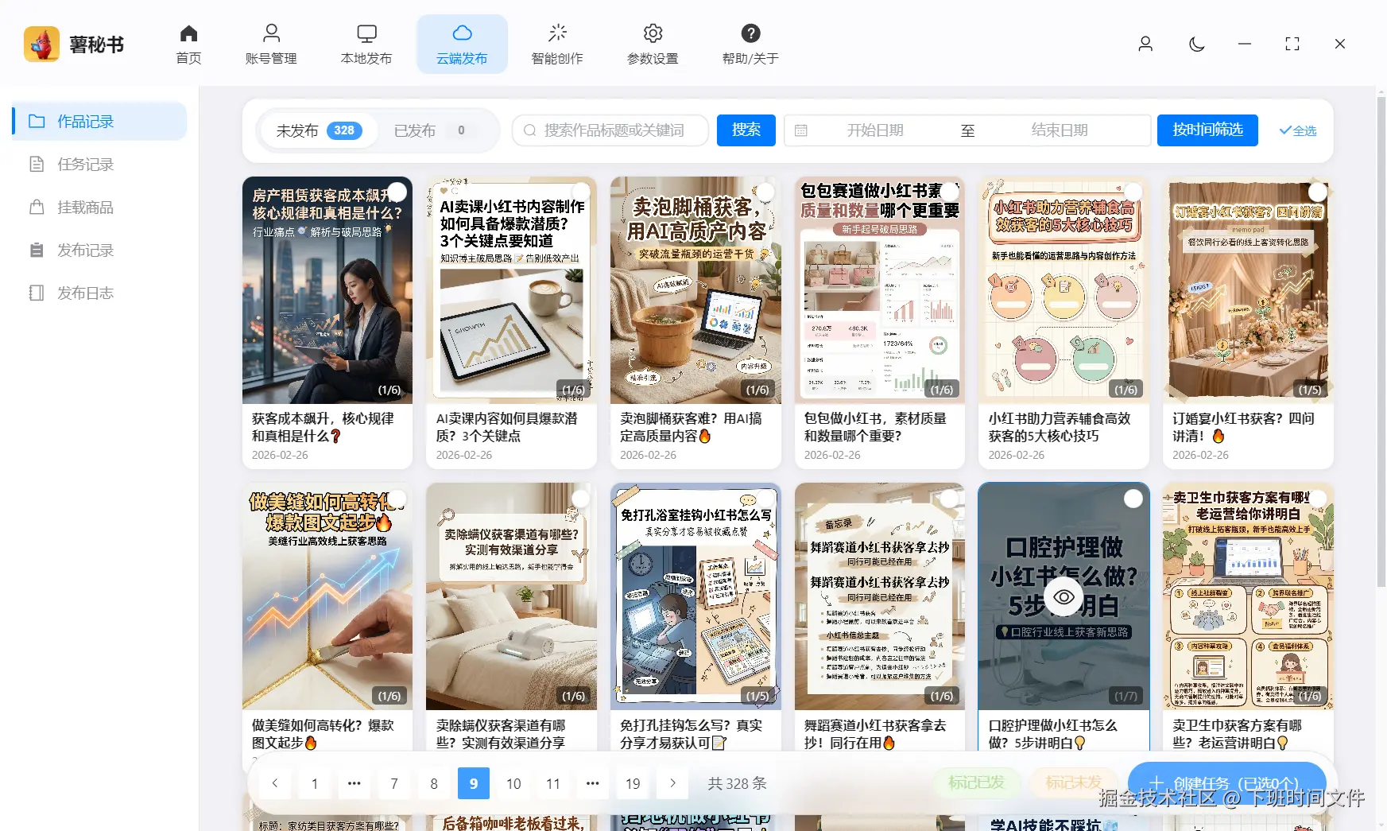Switch to 本地发布 local publishing

click(366, 44)
